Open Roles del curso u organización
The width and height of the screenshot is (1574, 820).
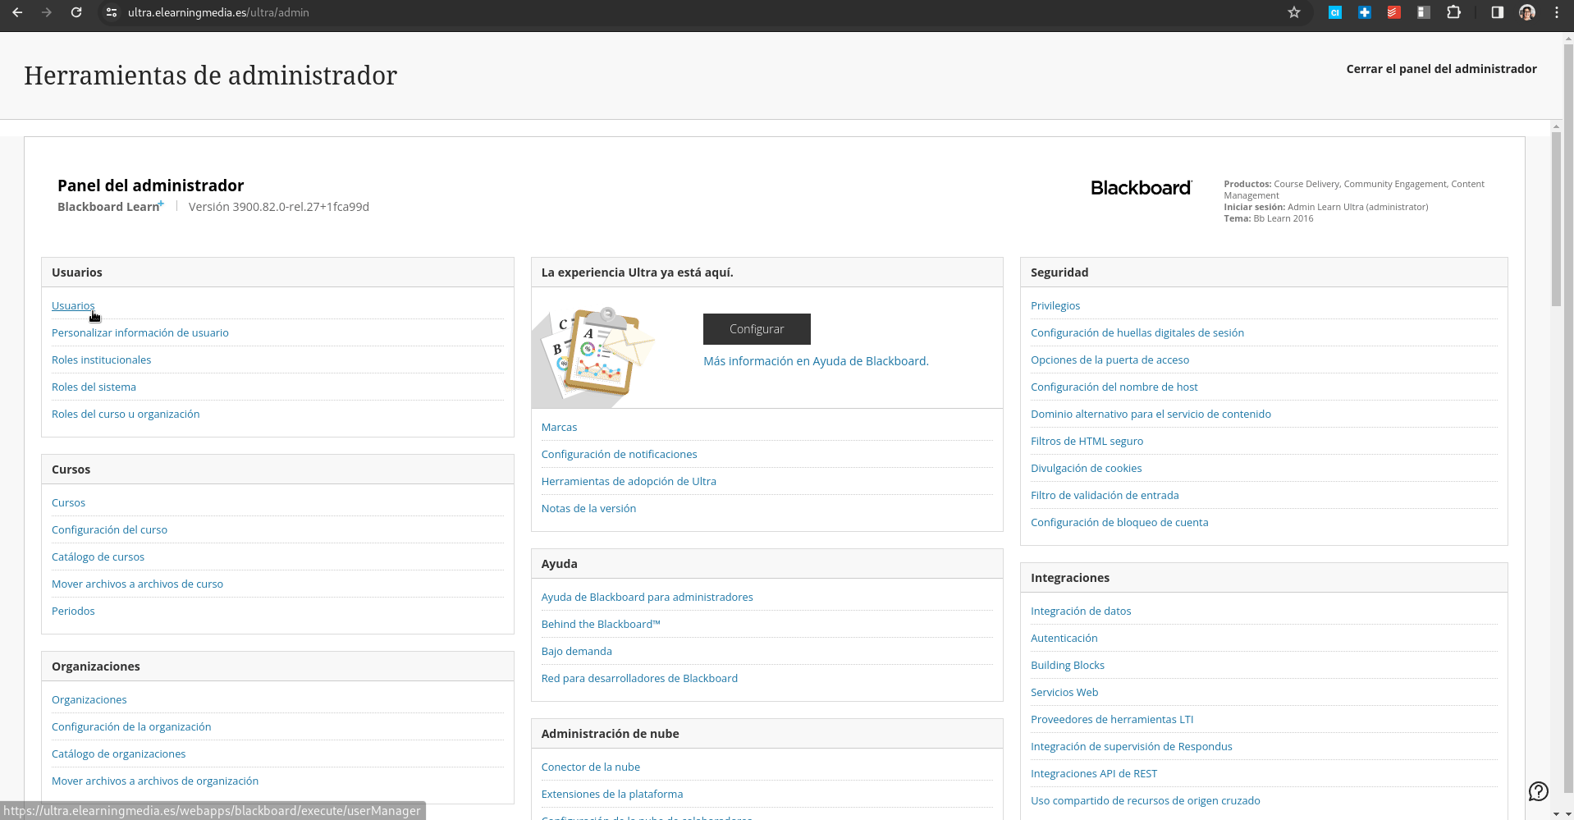click(x=126, y=414)
